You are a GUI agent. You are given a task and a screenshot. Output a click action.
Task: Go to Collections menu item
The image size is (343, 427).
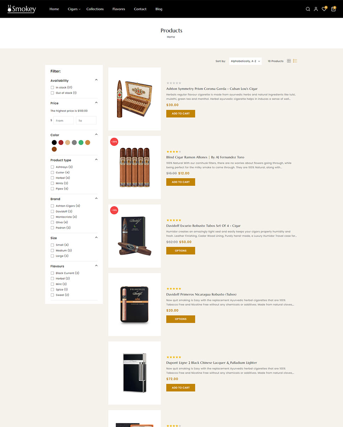tap(95, 9)
